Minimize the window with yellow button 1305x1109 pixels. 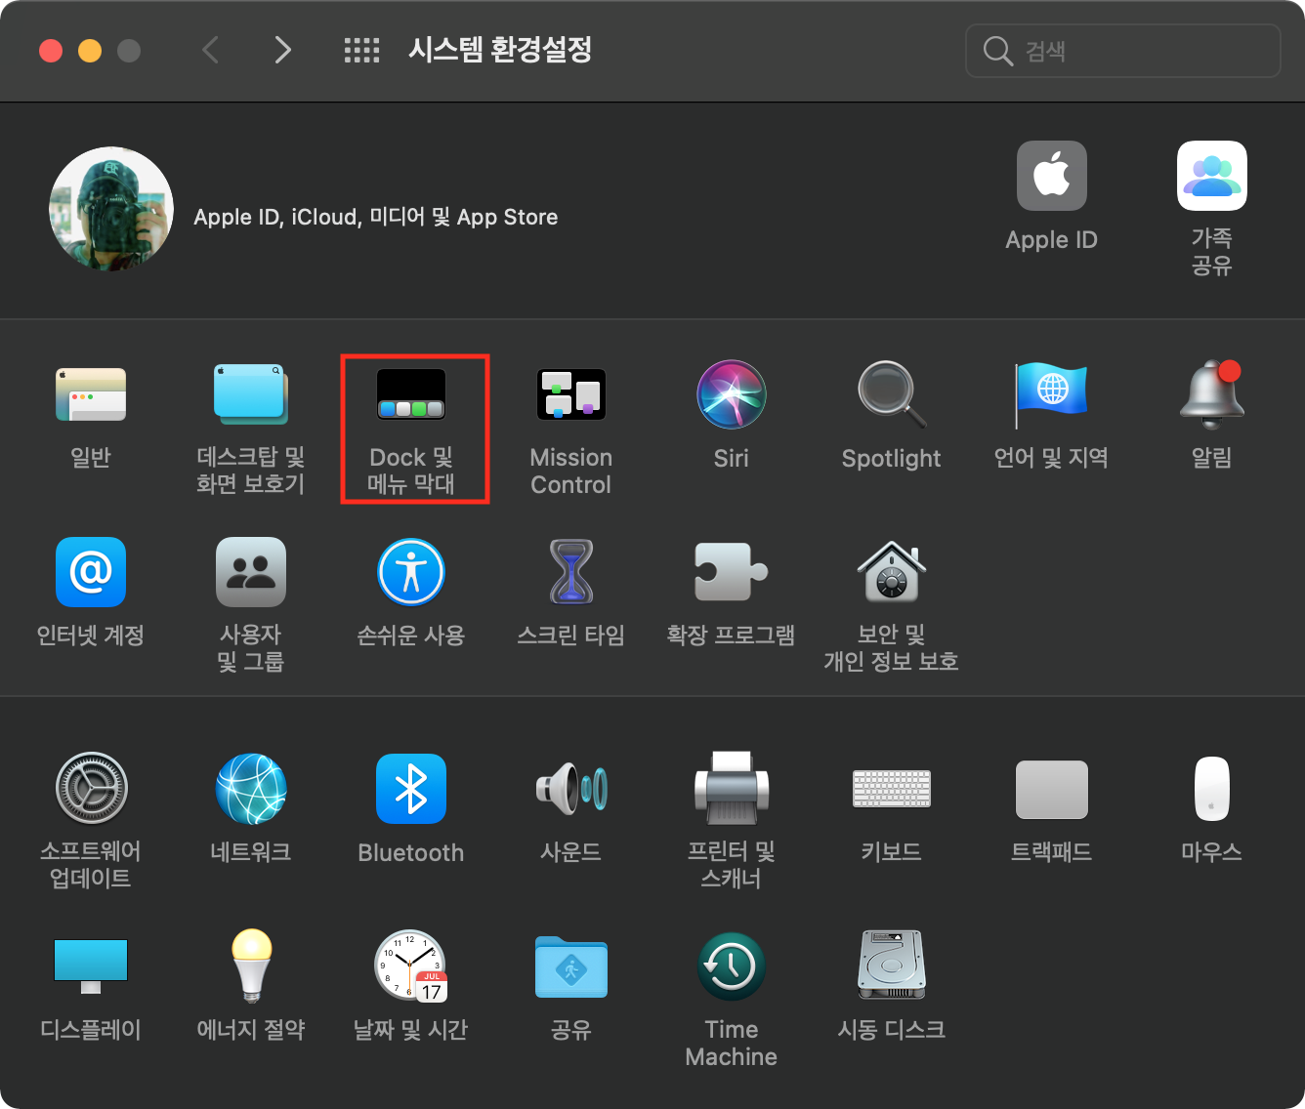pos(90,51)
